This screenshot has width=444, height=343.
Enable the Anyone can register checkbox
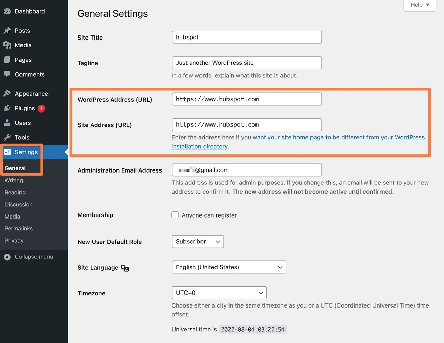pyautogui.click(x=175, y=215)
